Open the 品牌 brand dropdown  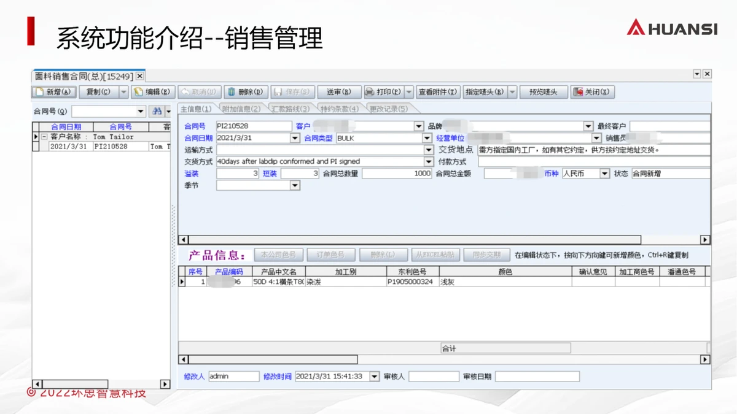coord(588,126)
